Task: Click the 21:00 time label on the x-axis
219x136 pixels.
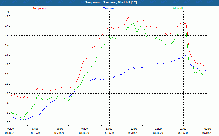Action: coord(183,129)
